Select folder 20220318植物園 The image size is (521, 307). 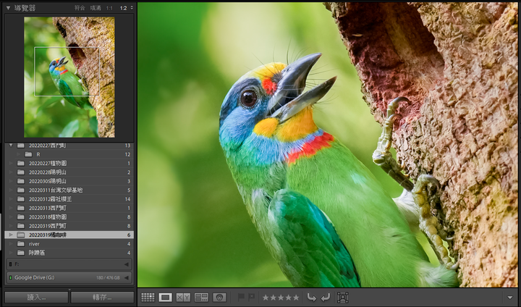tap(69, 217)
